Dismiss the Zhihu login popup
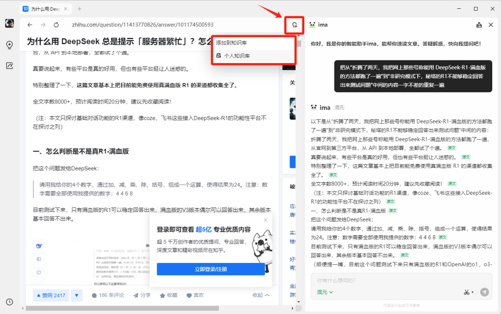This screenshot has height=314, width=501. [x=265, y=220]
